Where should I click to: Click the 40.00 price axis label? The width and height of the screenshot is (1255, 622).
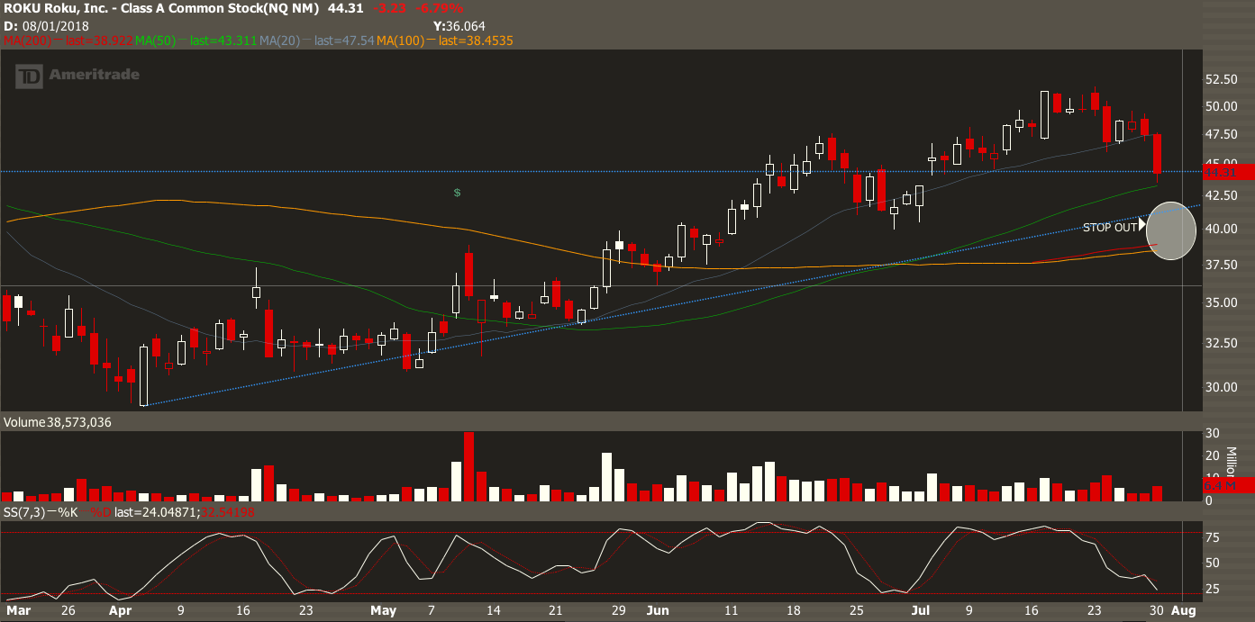coord(1223,229)
